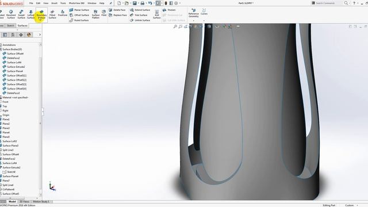Select the Knit Surface tool
This screenshot has width=368, height=207.
(x=157, y=14)
